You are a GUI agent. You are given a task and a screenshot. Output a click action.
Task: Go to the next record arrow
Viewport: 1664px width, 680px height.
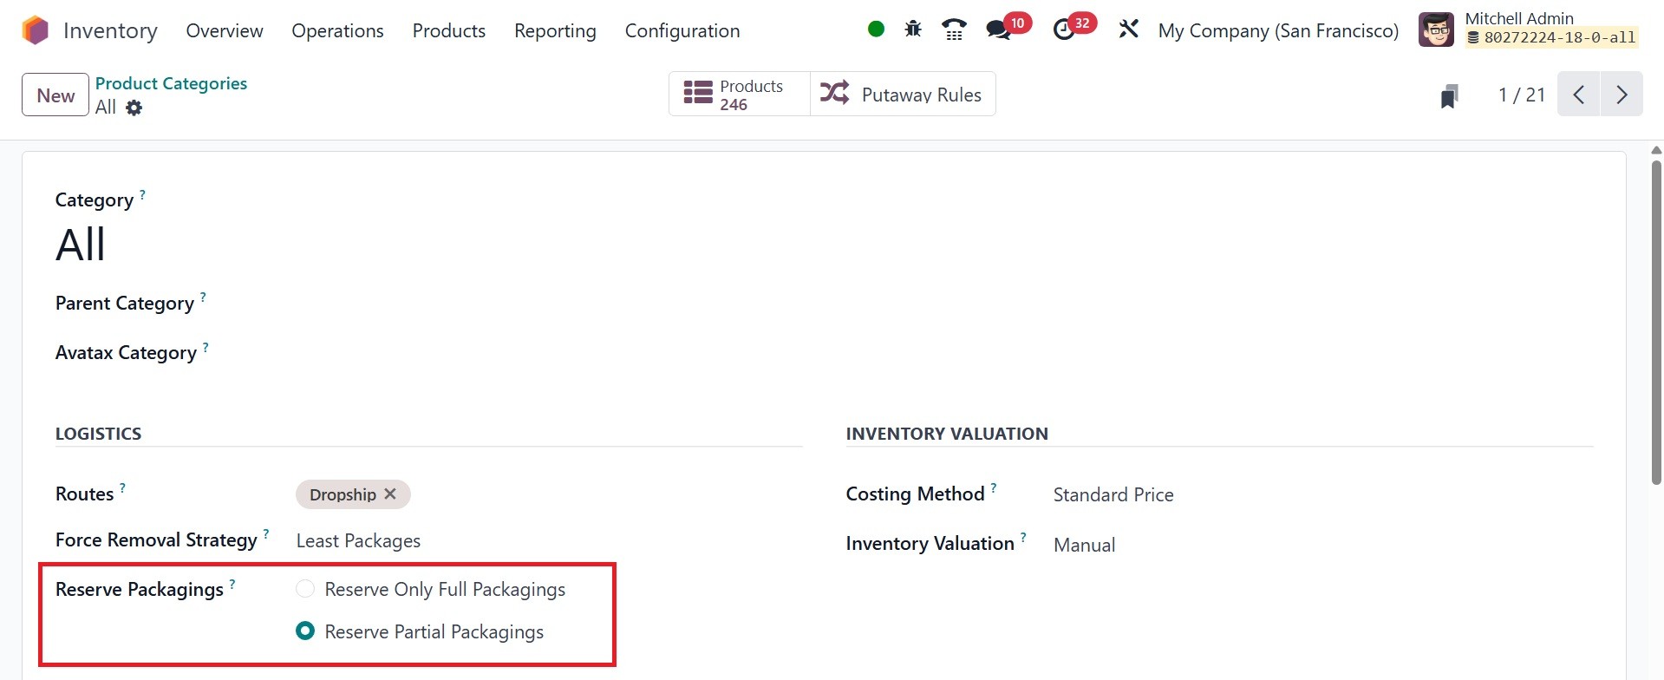[1621, 95]
